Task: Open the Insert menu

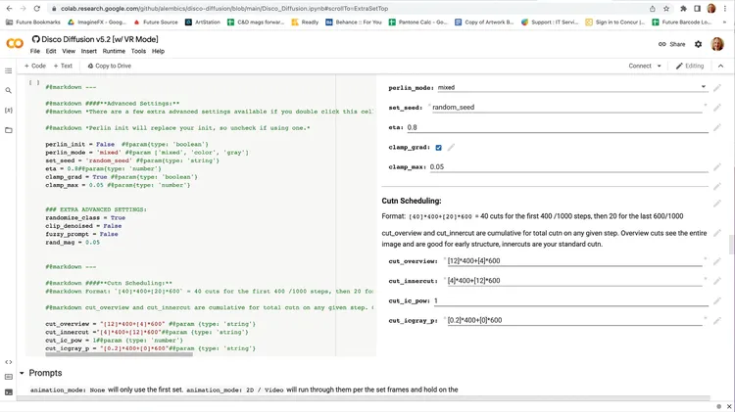Action: [x=88, y=51]
